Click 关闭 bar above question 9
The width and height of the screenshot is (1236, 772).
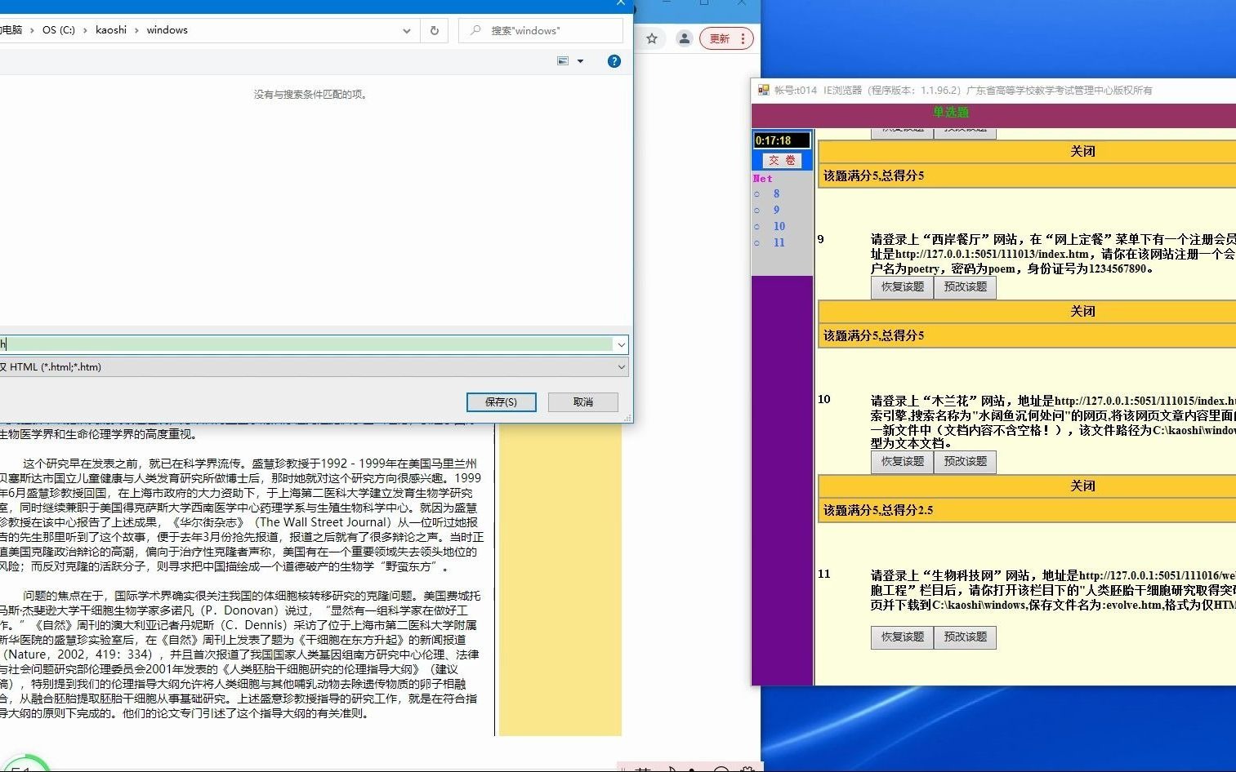1027,151
